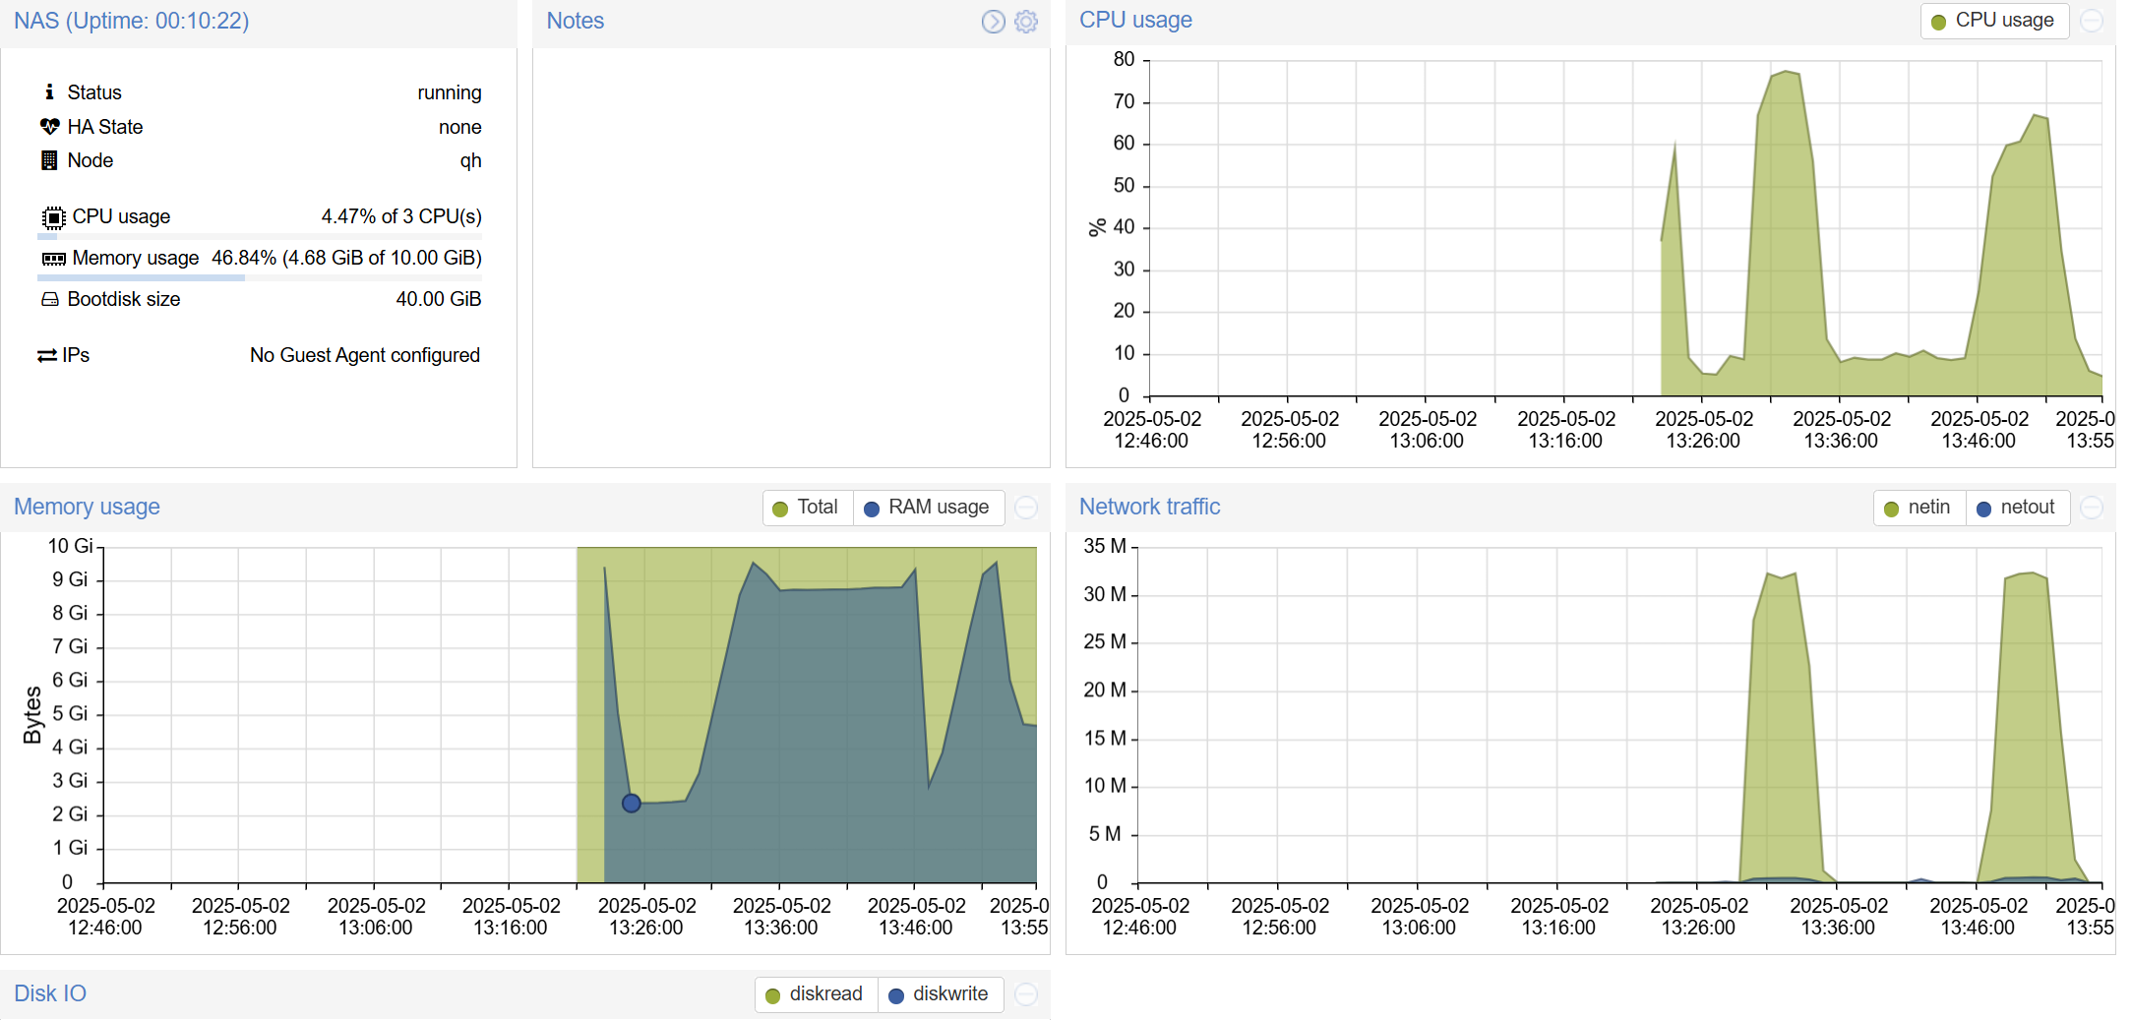Image resolution: width=2132 pixels, height=1020 pixels.
Task: Click the Memory usage progress bar
Action: pyautogui.click(x=260, y=278)
